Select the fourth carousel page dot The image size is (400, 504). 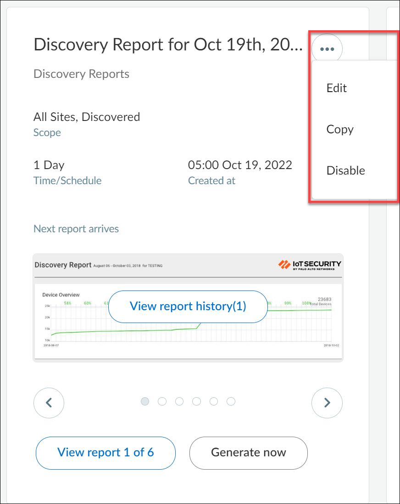[x=197, y=401]
